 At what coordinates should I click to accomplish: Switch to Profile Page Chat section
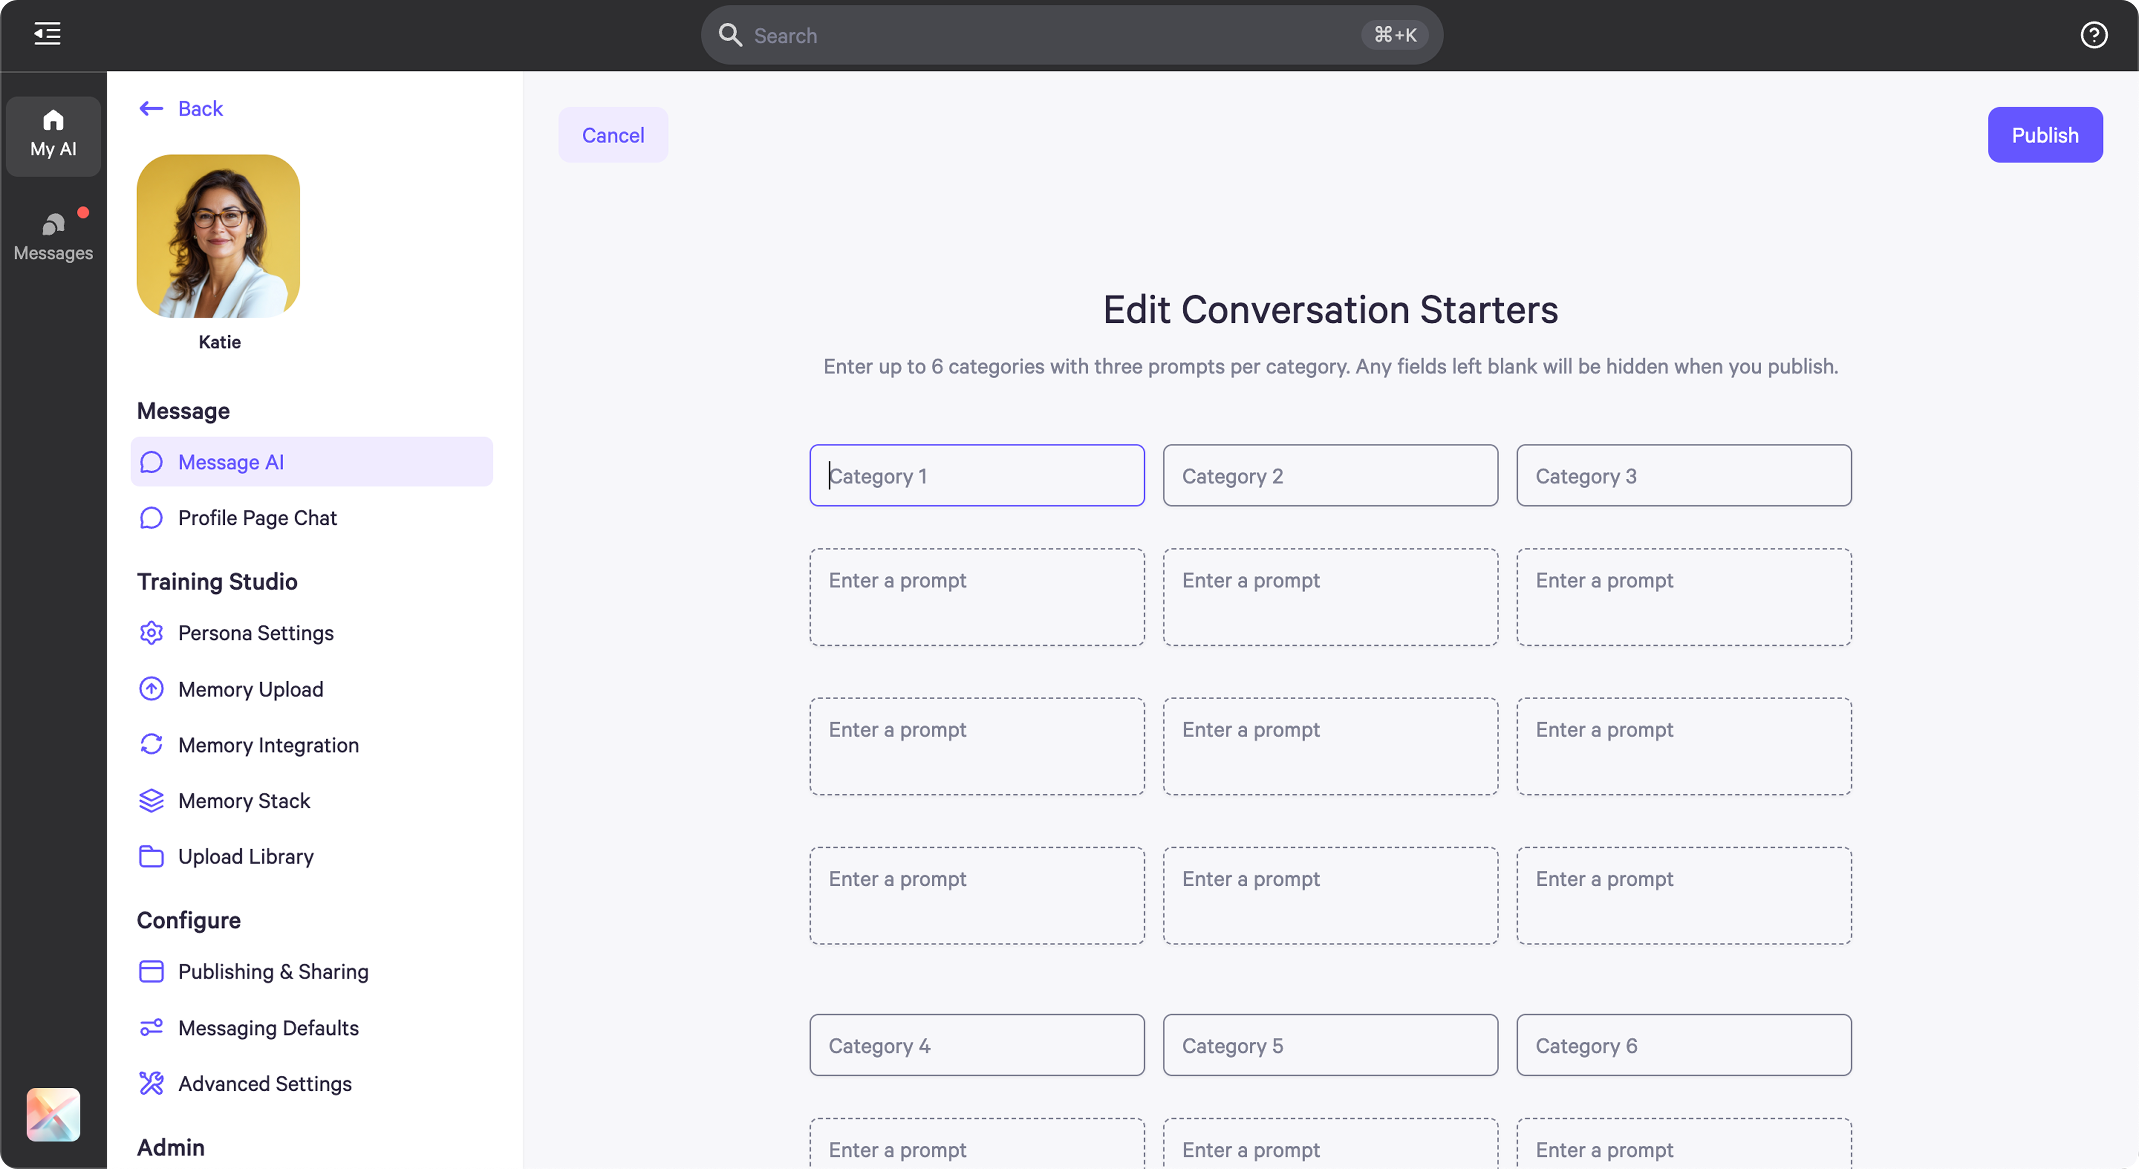(x=257, y=518)
